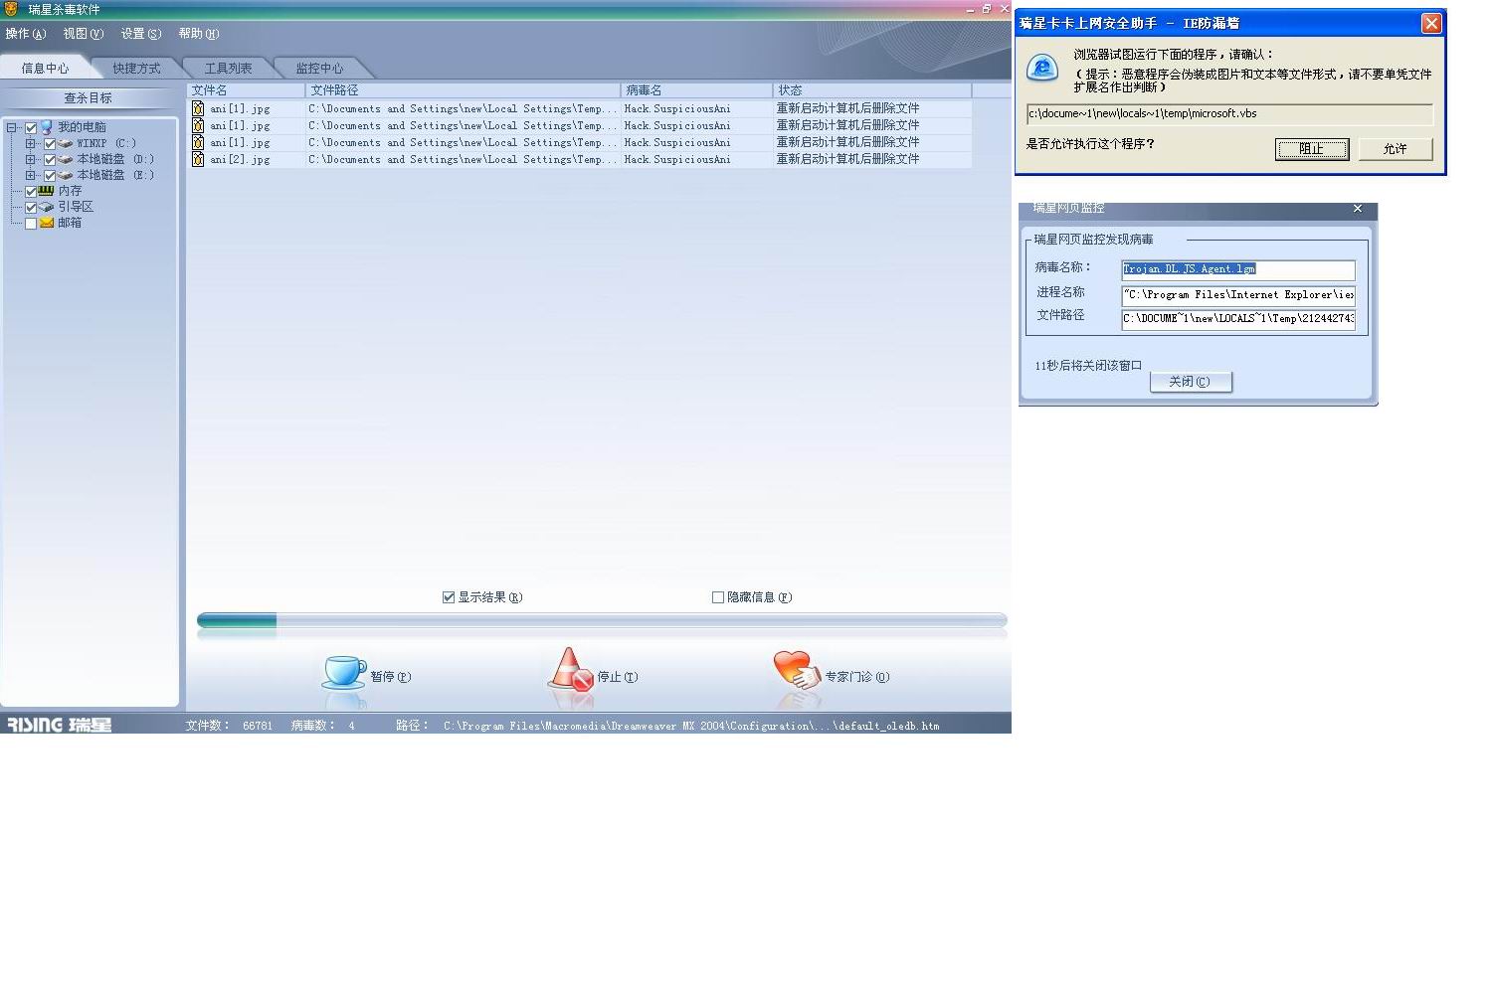Click the 查杀目标 panel header
1492x994 pixels.
pos(89,98)
